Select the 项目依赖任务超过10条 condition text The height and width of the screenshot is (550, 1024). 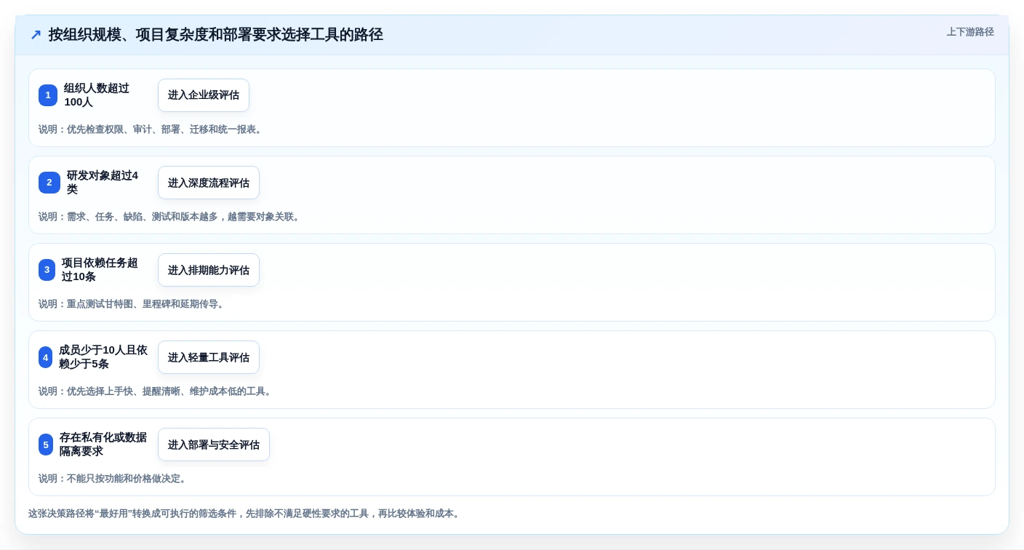(x=100, y=270)
